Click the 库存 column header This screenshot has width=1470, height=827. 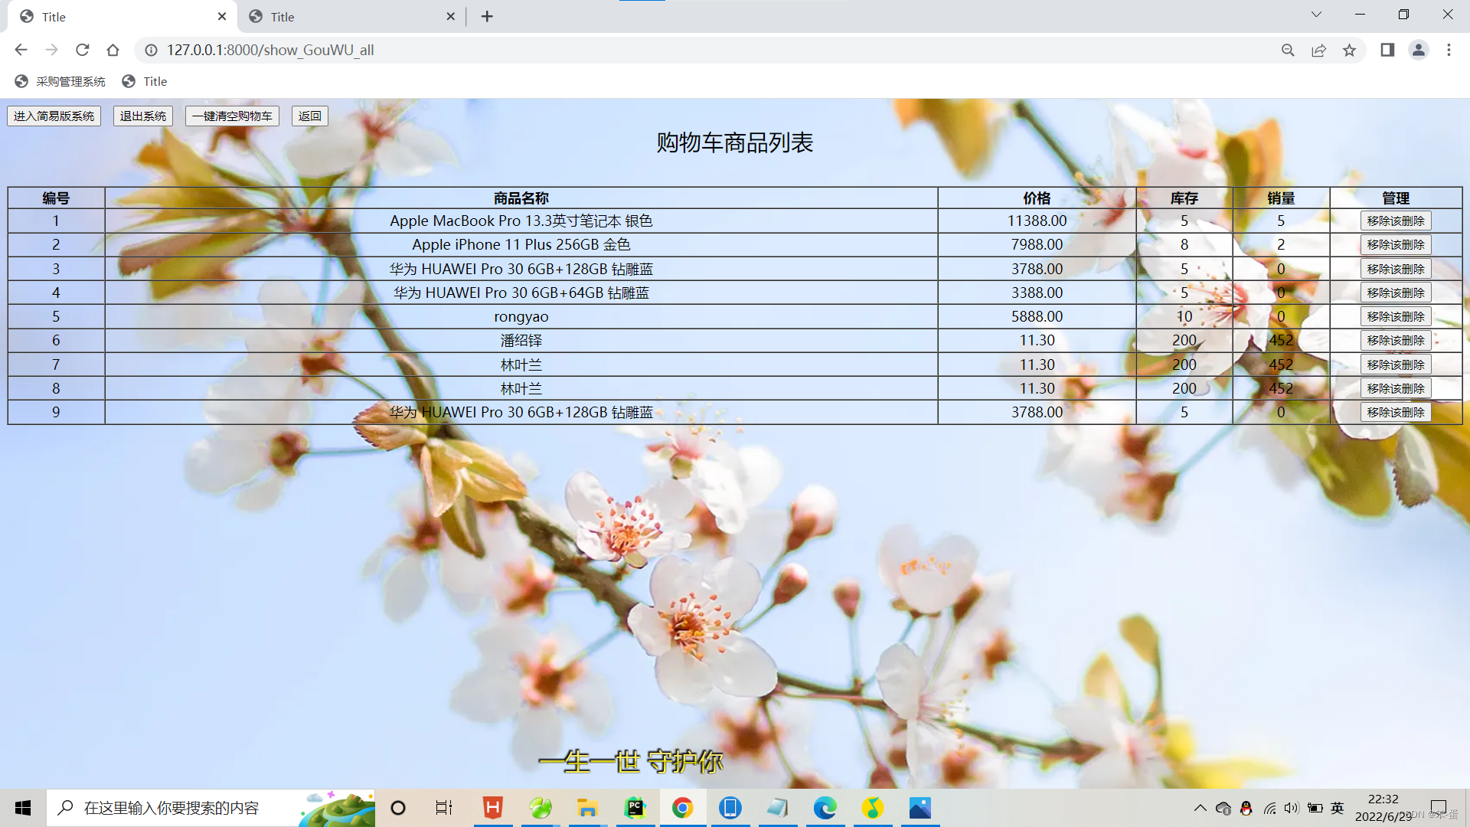1184,198
